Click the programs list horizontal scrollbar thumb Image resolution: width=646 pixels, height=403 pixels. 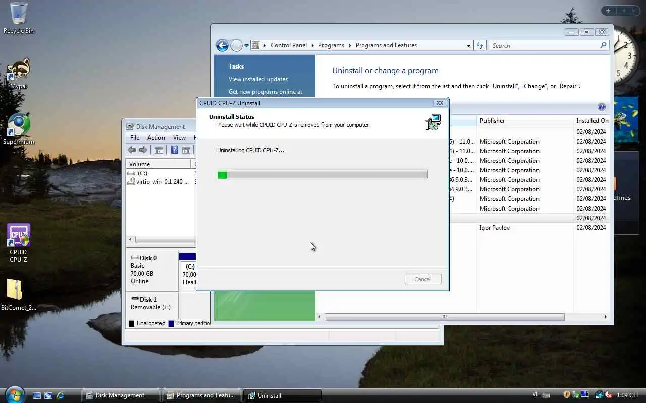point(444,317)
